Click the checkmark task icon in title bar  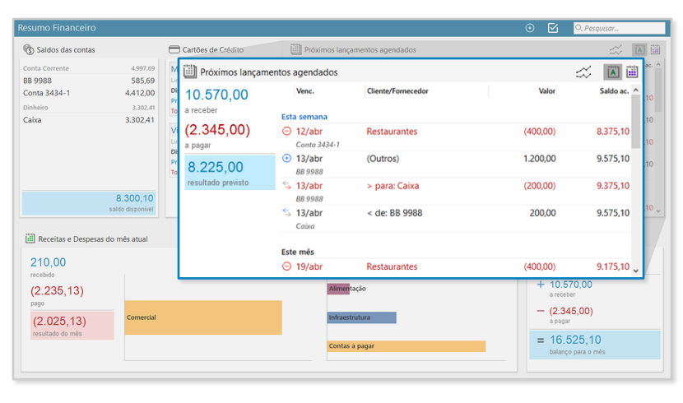coord(553,28)
